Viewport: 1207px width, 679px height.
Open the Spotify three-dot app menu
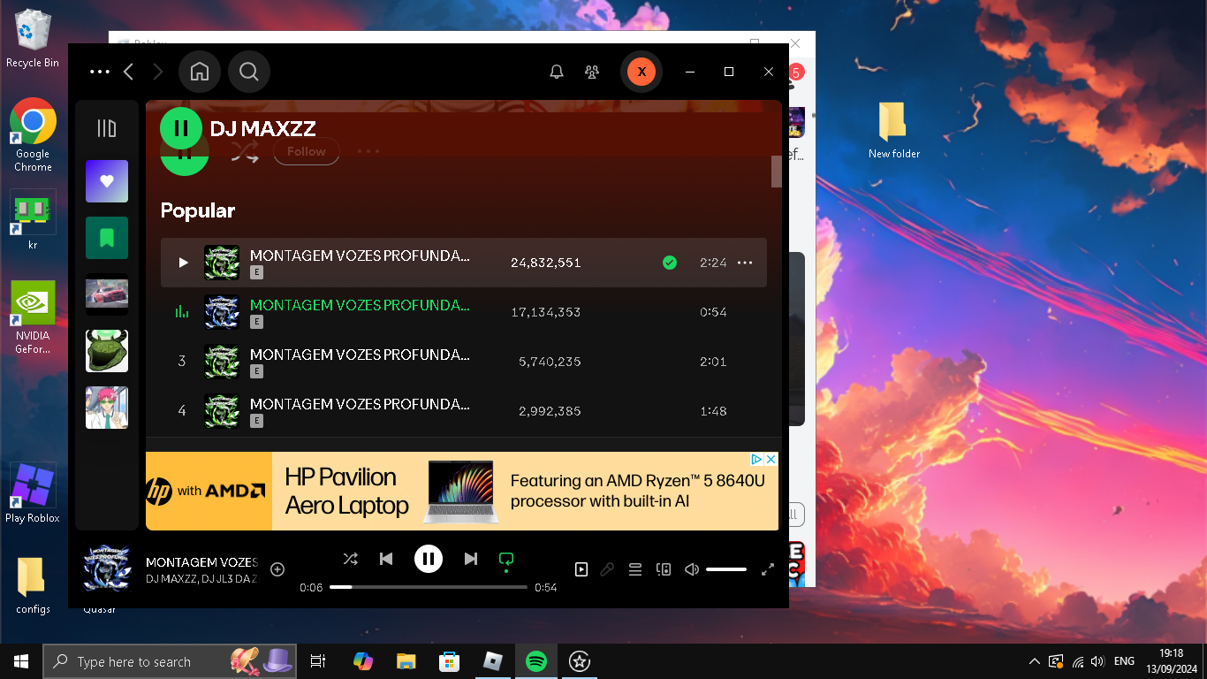pos(100,72)
